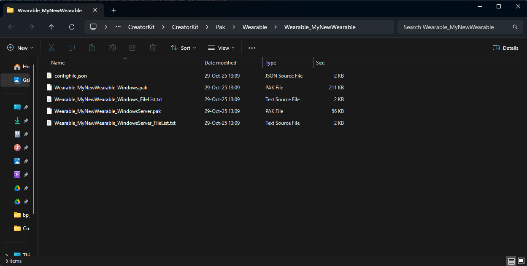Click the Share icon in toolbar
The image size is (527, 266).
coord(132,48)
